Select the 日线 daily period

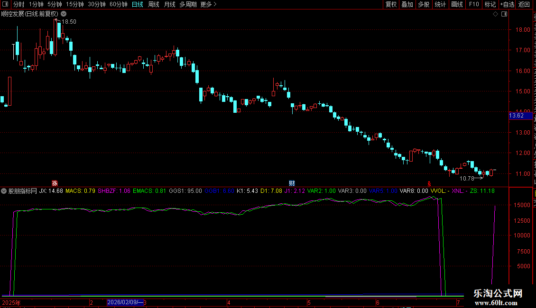click(x=138, y=4)
